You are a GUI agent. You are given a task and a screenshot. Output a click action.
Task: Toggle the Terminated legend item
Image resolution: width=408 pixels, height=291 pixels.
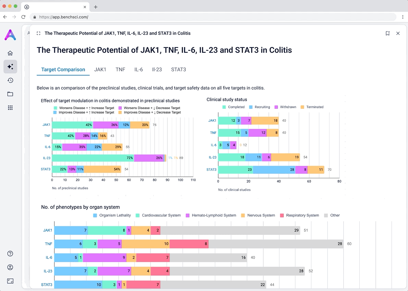coord(312,107)
